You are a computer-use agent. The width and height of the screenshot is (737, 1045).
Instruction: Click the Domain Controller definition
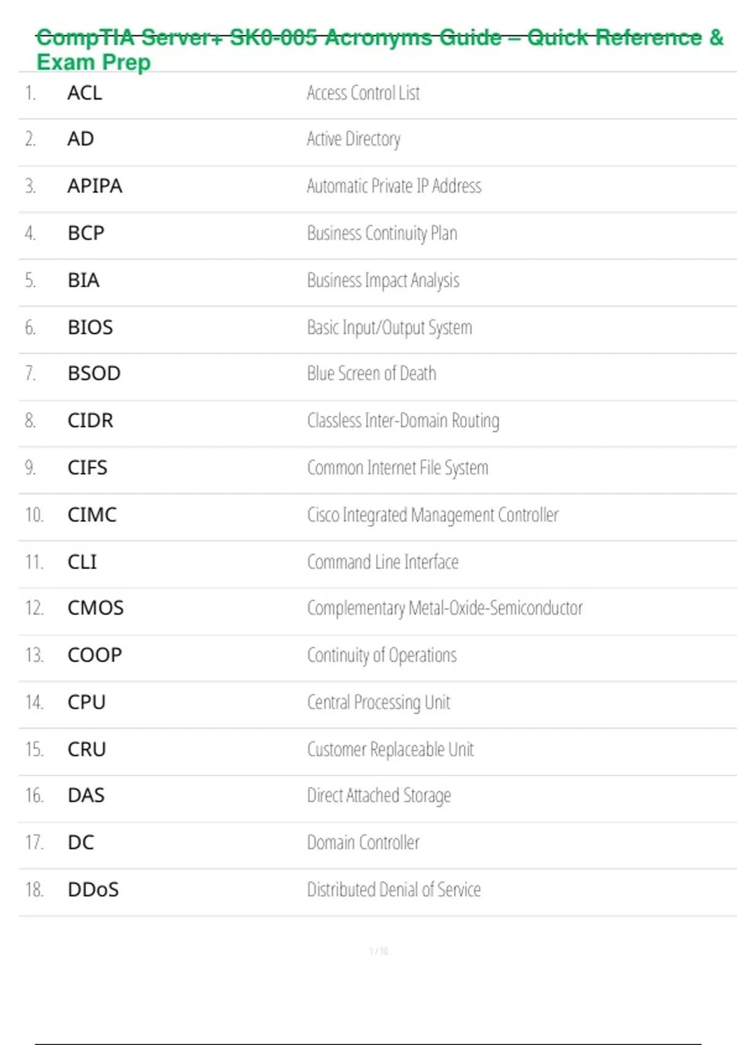pyautogui.click(x=363, y=842)
